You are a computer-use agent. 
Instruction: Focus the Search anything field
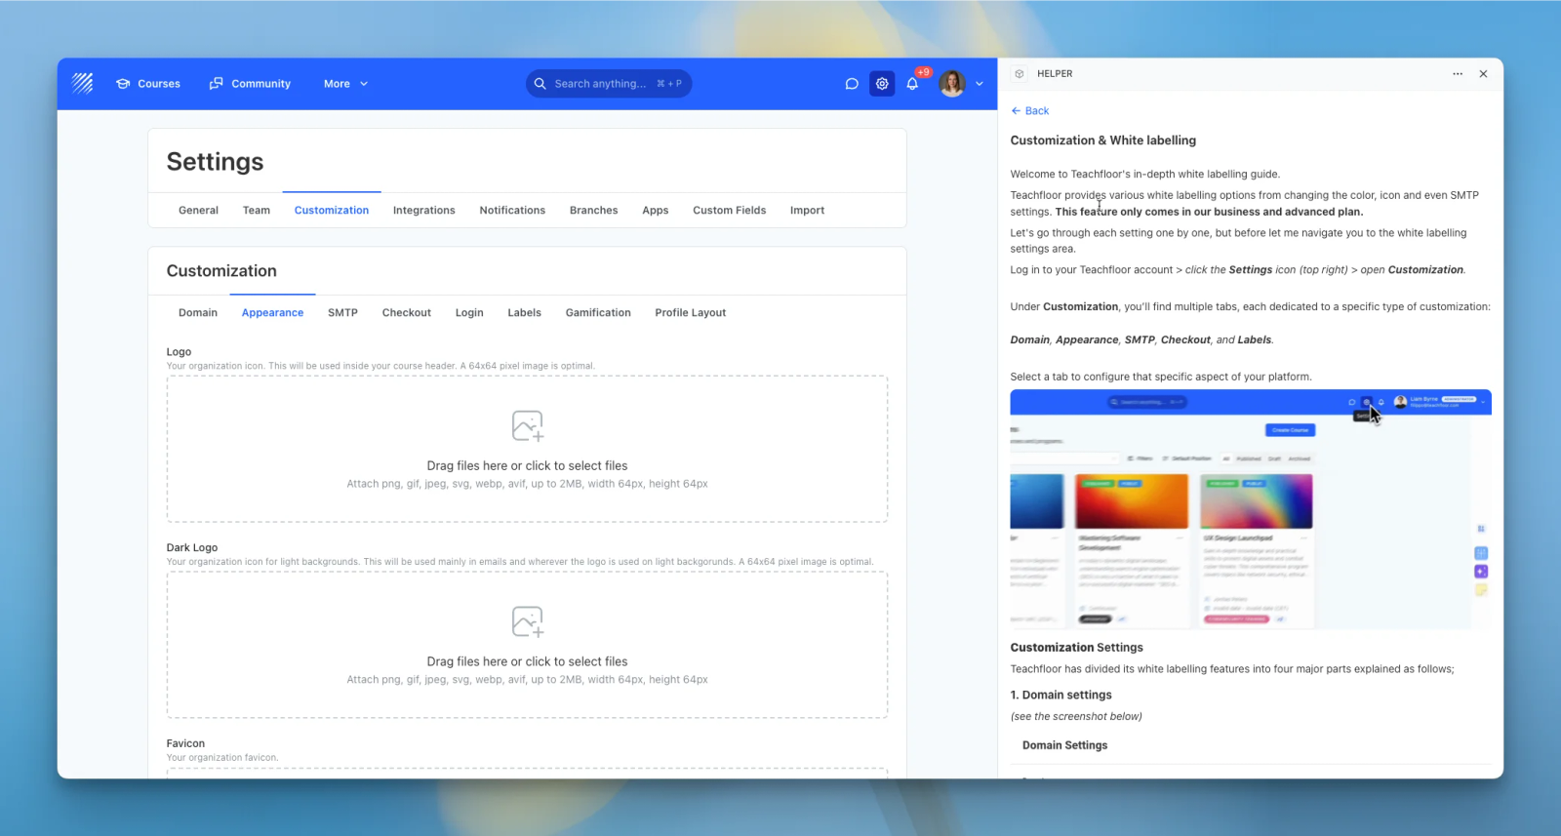tap(609, 84)
